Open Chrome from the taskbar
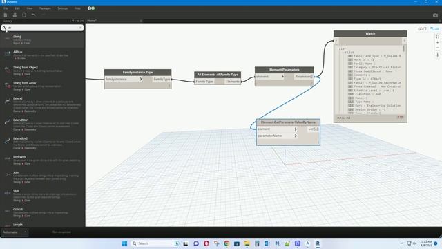The image size is (442, 249). [x=227, y=243]
